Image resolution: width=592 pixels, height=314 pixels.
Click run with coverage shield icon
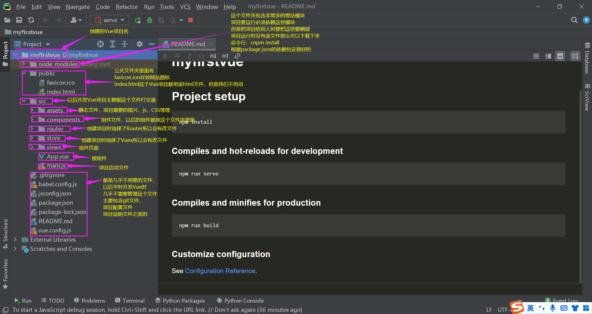click(161, 20)
